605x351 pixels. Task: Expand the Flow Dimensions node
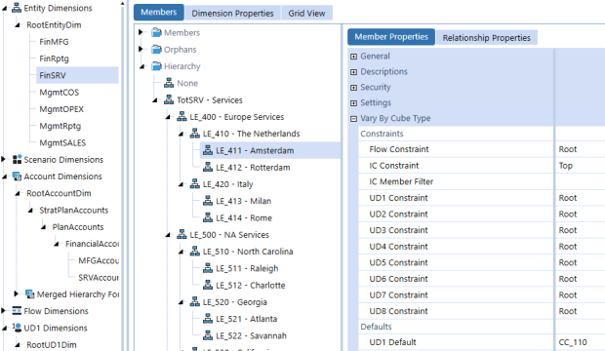pyautogui.click(x=3, y=310)
